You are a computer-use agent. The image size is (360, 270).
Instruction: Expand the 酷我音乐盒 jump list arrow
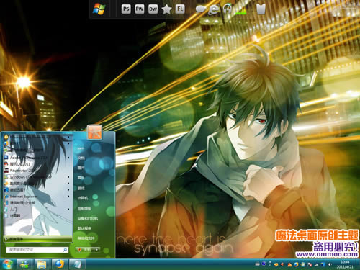click(68, 184)
